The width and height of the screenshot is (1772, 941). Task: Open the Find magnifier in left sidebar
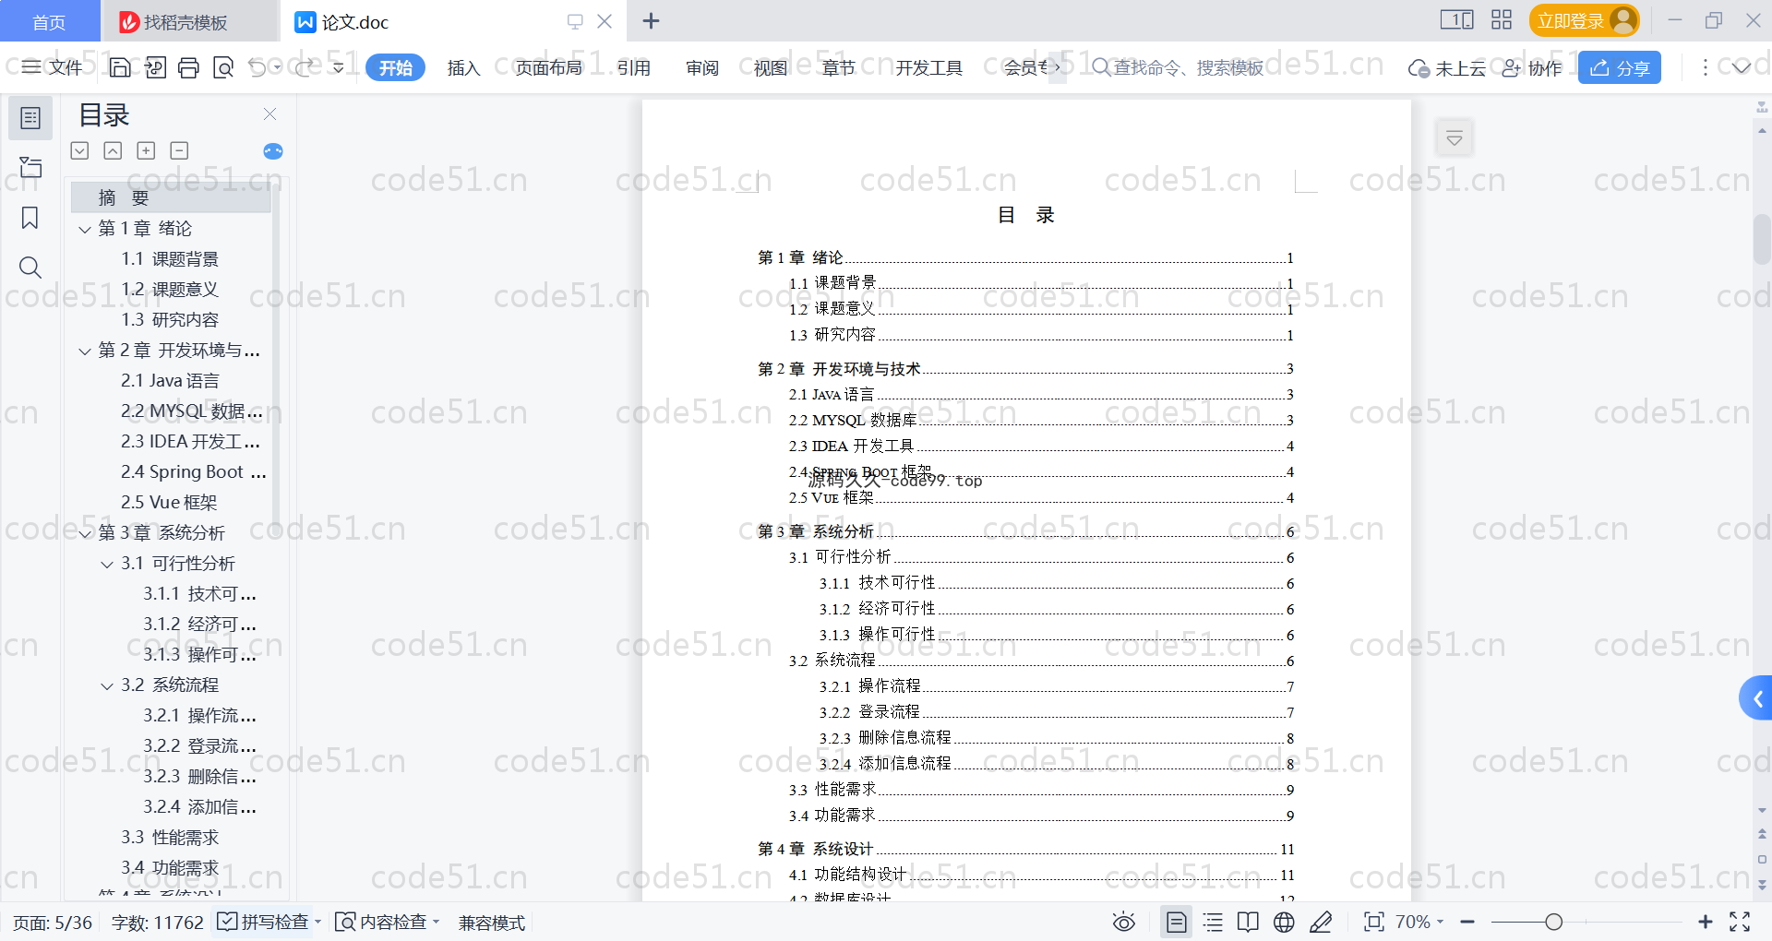(30, 268)
